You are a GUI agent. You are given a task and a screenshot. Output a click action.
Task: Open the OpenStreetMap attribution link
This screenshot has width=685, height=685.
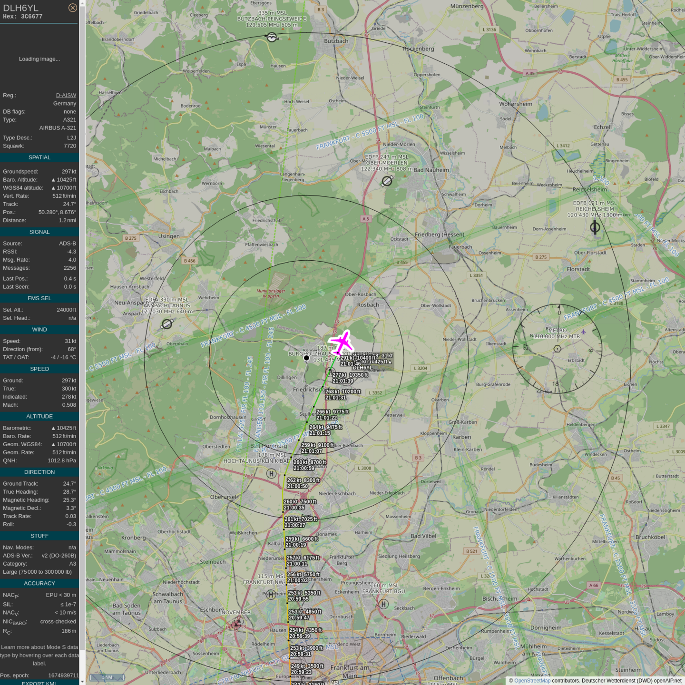[x=532, y=681]
